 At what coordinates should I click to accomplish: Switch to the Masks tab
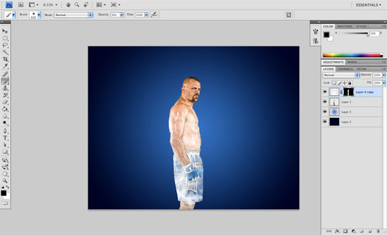[352, 62]
